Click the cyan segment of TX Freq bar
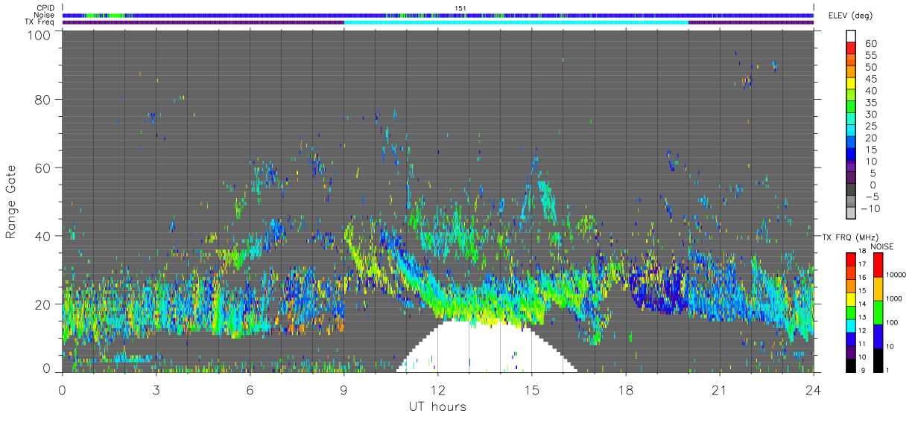This screenshot has width=915, height=422. (516, 22)
